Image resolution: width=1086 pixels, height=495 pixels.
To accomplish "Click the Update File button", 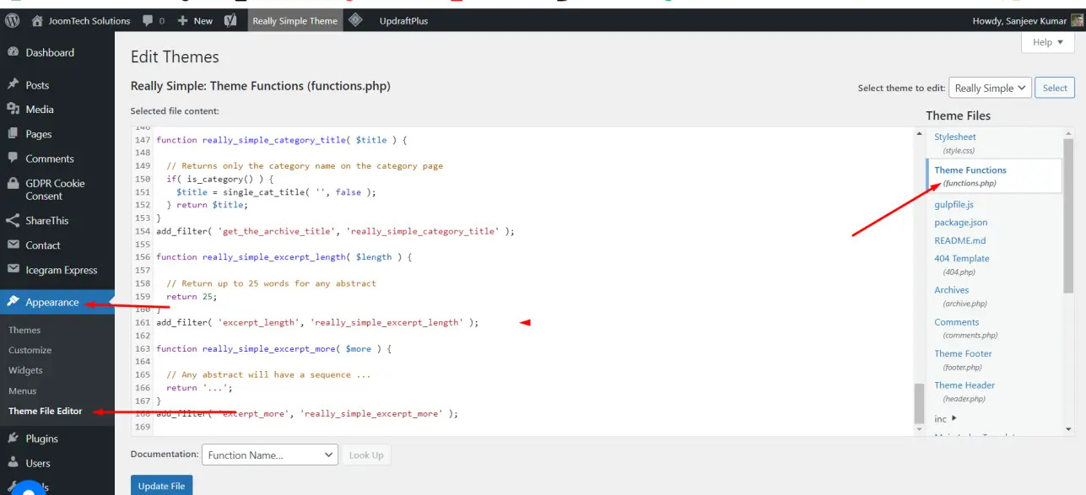I will pyautogui.click(x=161, y=485).
